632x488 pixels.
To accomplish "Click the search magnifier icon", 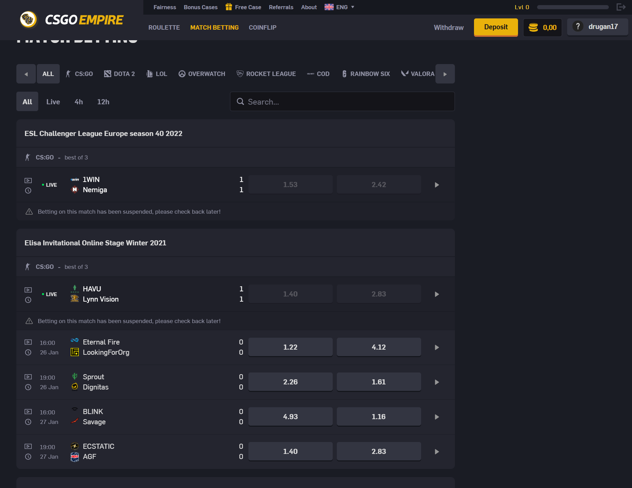I will tap(240, 102).
